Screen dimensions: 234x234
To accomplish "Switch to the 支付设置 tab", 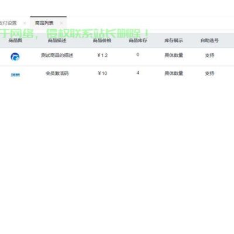I will coord(8,23).
